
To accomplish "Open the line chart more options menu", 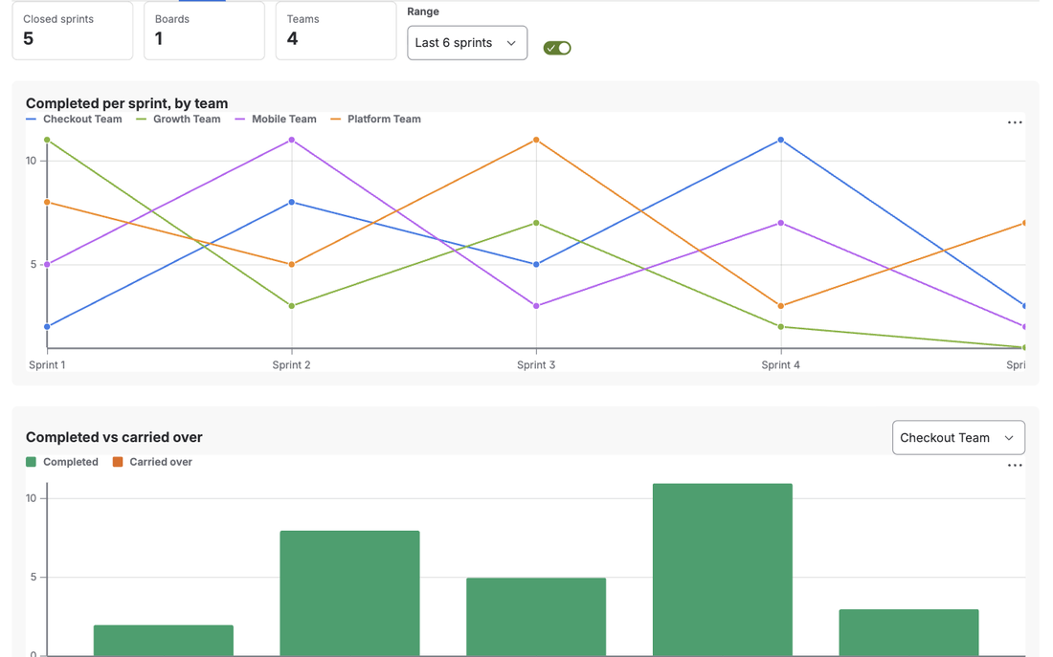I will tap(1014, 122).
